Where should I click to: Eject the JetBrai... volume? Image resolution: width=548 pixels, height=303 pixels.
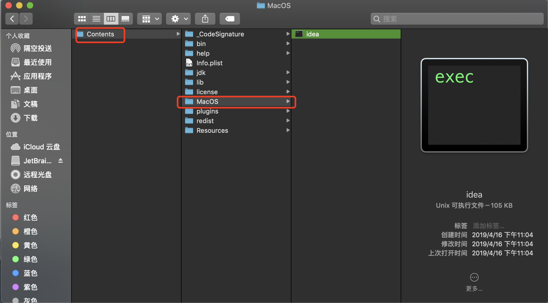point(61,161)
